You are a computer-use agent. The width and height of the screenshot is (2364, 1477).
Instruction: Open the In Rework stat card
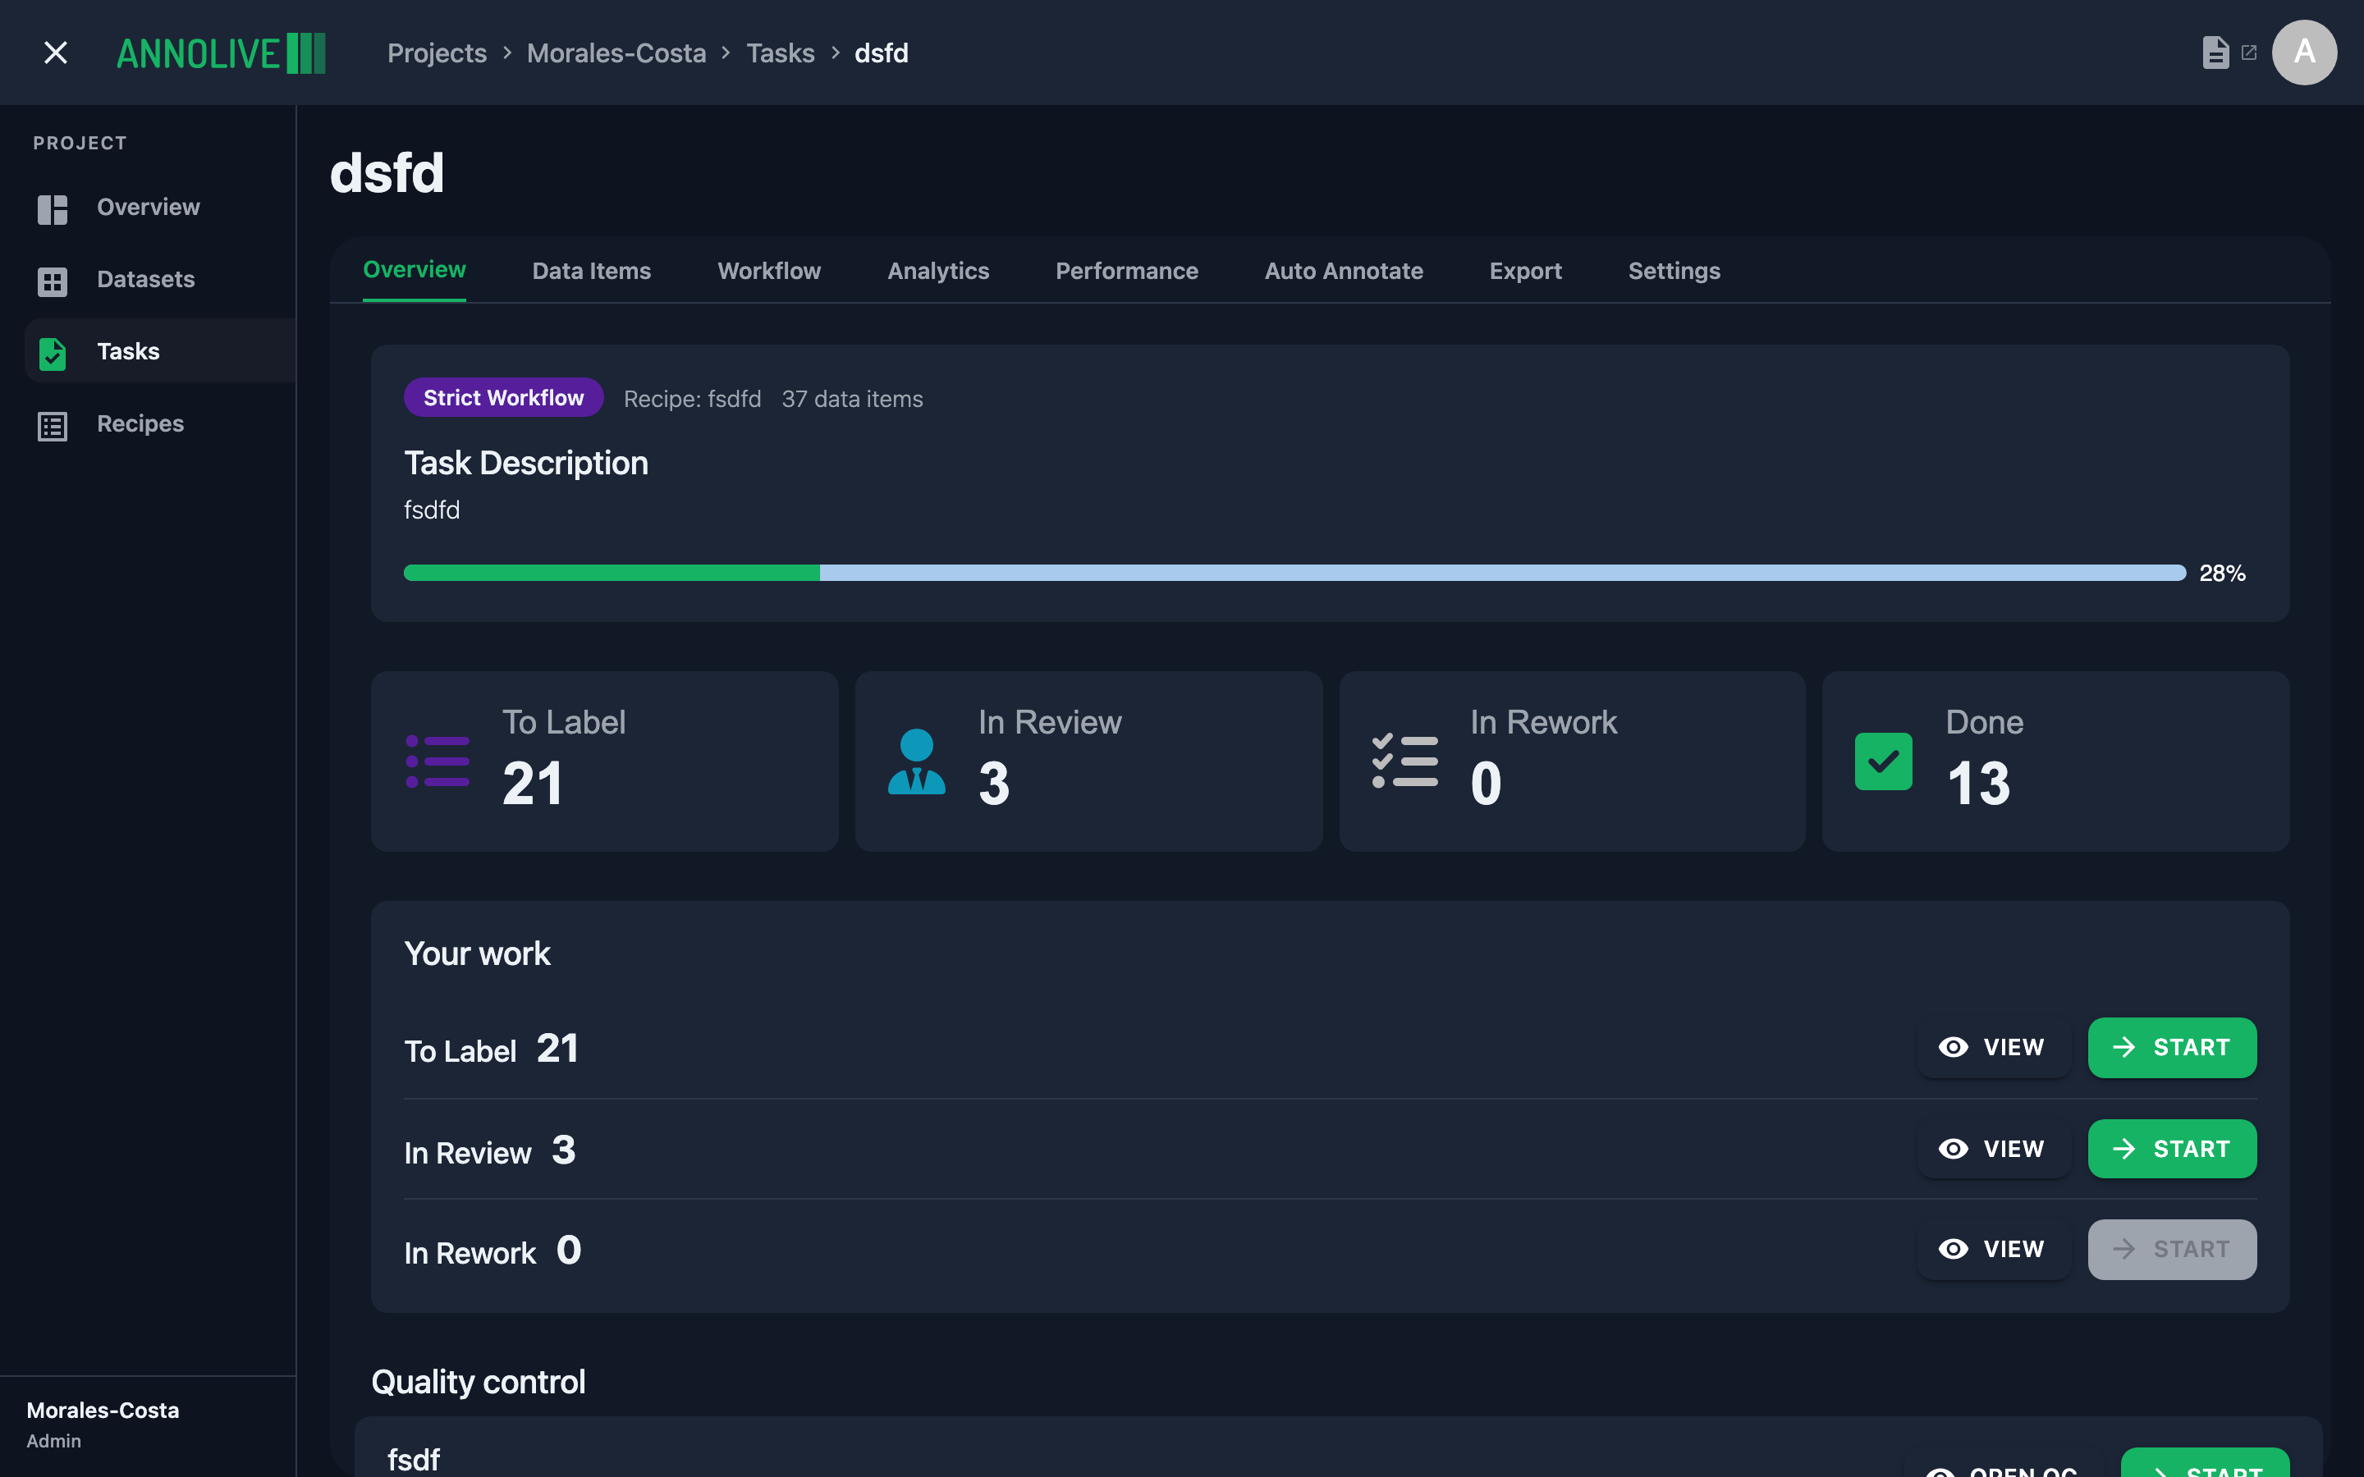click(x=1572, y=761)
